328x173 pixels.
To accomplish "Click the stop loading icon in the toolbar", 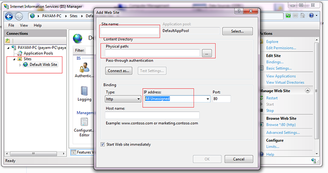I will 295,15.
